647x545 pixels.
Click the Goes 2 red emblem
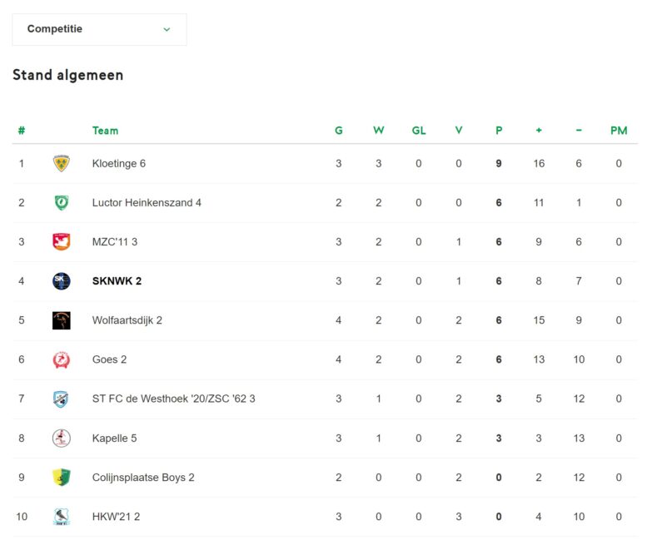[62, 359]
